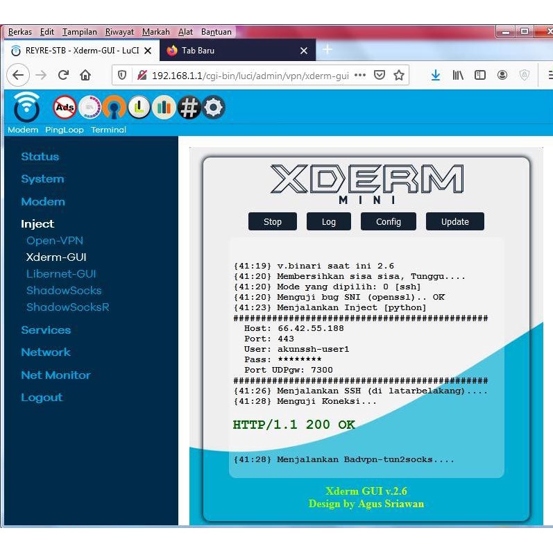
Task: Expand the Net Monitor sidebar section
Action: pyautogui.click(x=56, y=375)
